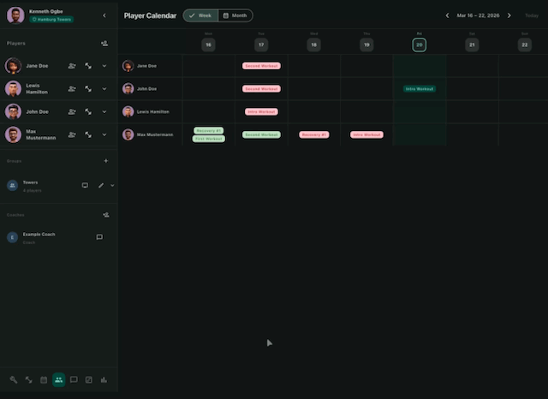The height and width of the screenshot is (399, 548).
Task: Select day 16 in the calendar header
Action: 208,45
